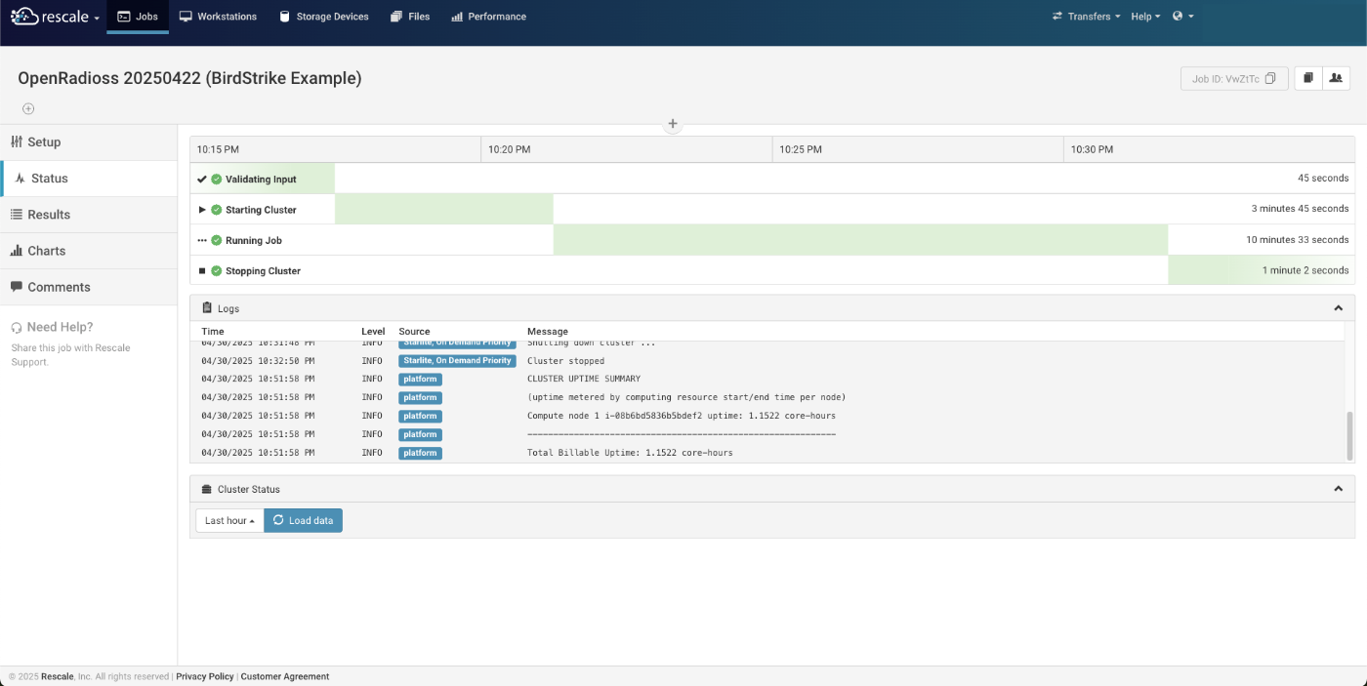
Task: Click the Rescale link in footer
Action: (59, 676)
